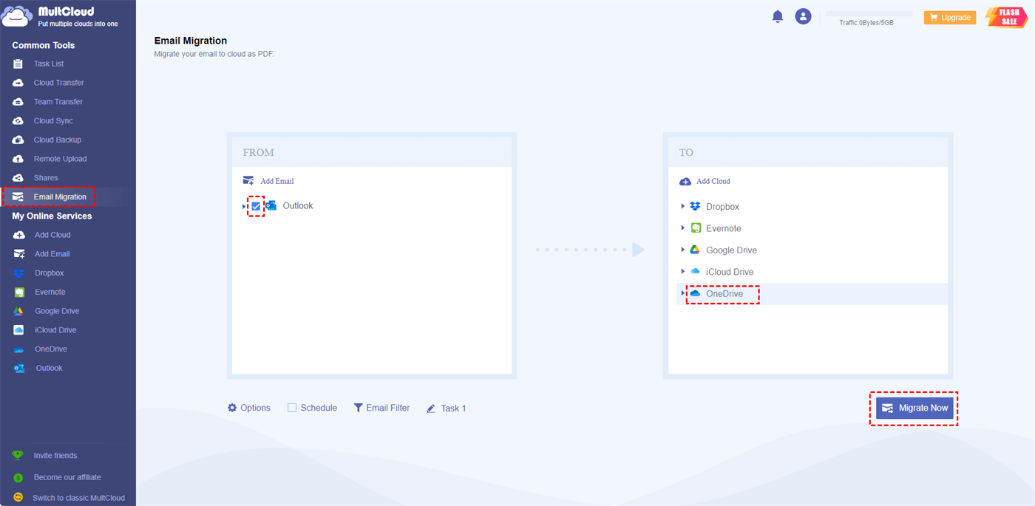
Task: Click the Google Drive icon in sidebar
Action: (19, 311)
